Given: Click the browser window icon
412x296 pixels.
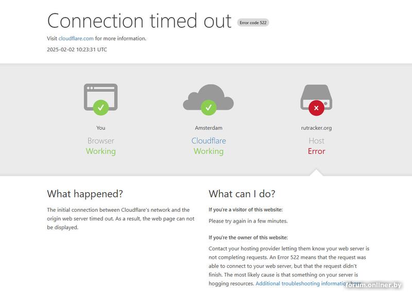Looking at the screenshot, I should coord(100,97).
